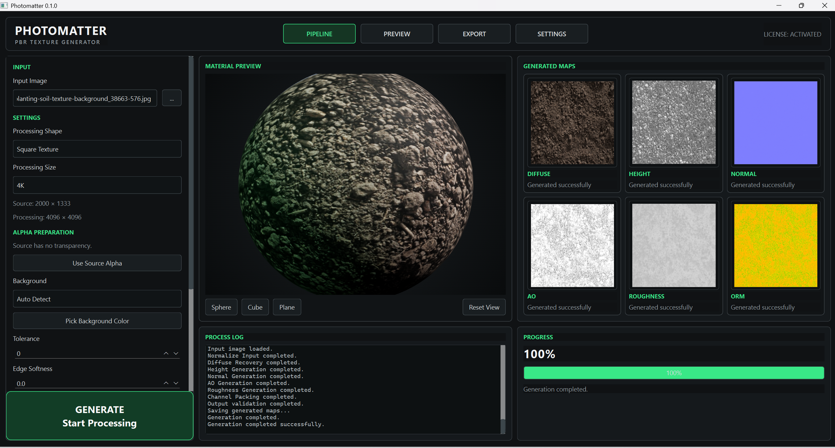Open the Height map thumbnail

pyautogui.click(x=674, y=122)
